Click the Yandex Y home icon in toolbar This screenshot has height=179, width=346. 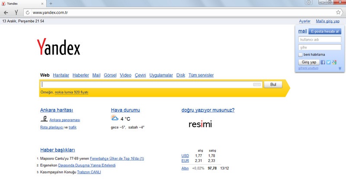(16, 13)
